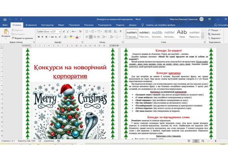This screenshot has width=228, height=161.
Task: Open Шрифт font dialog launcher
Action: tap(82, 42)
